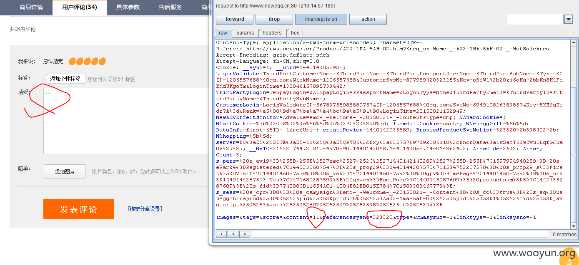Click the request pane up scroll arrow
Viewport: 579px width, 265px height.
click(574, 42)
